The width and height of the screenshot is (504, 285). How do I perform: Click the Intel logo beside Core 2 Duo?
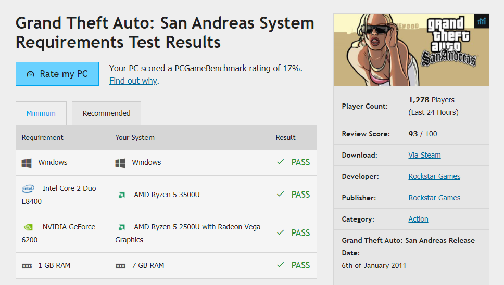[x=28, y=189]
